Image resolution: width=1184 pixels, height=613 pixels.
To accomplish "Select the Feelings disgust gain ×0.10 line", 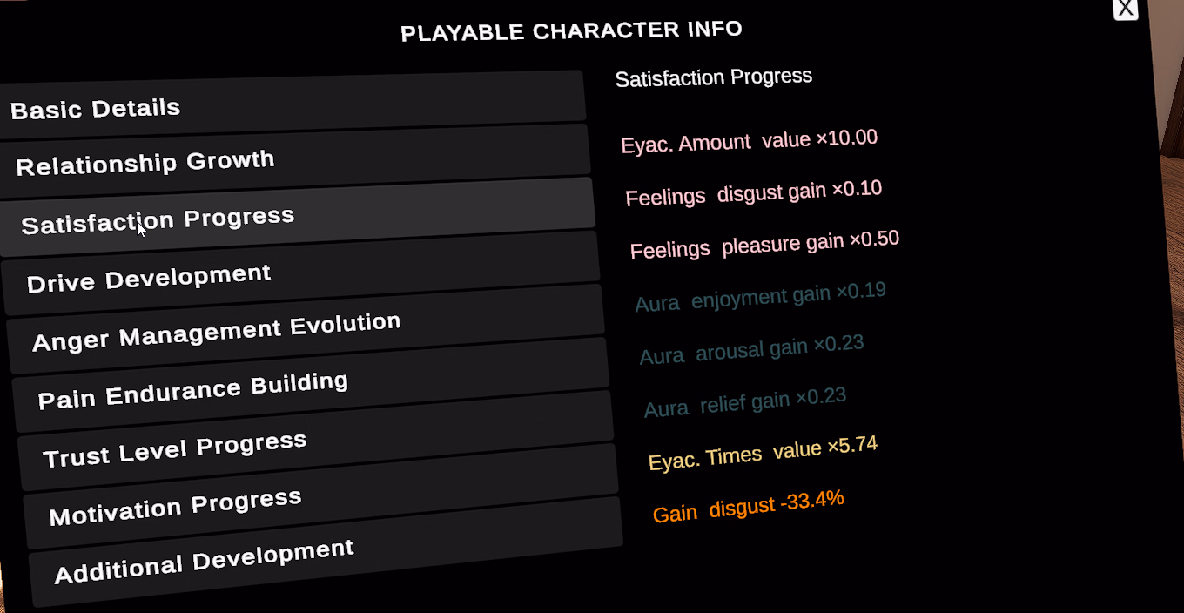I will click(x=753, y=192).
